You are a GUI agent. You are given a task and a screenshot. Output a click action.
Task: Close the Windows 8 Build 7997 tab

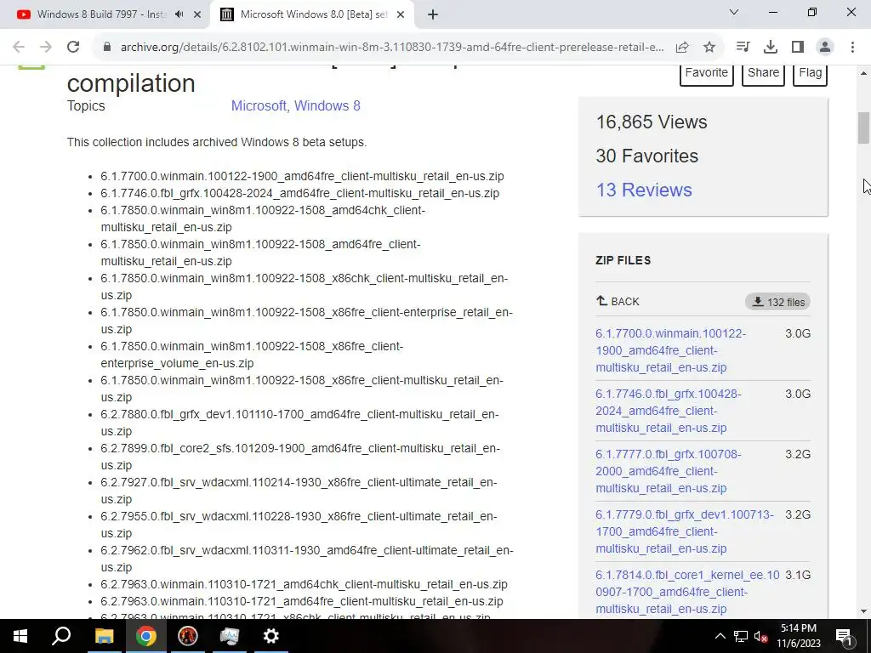[x=197, y=14]
